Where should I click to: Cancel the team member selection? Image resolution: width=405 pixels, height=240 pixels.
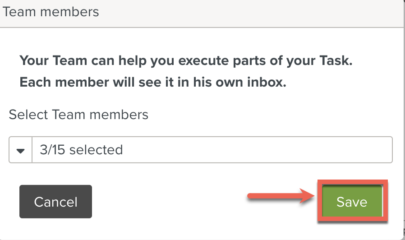[x=55, y=201]
